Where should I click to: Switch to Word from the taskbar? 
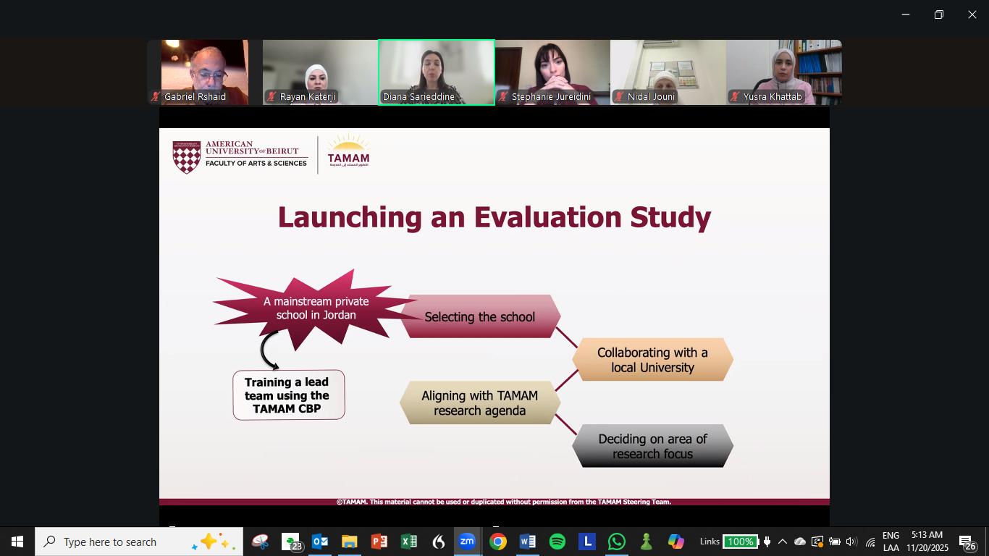point(527,542)
